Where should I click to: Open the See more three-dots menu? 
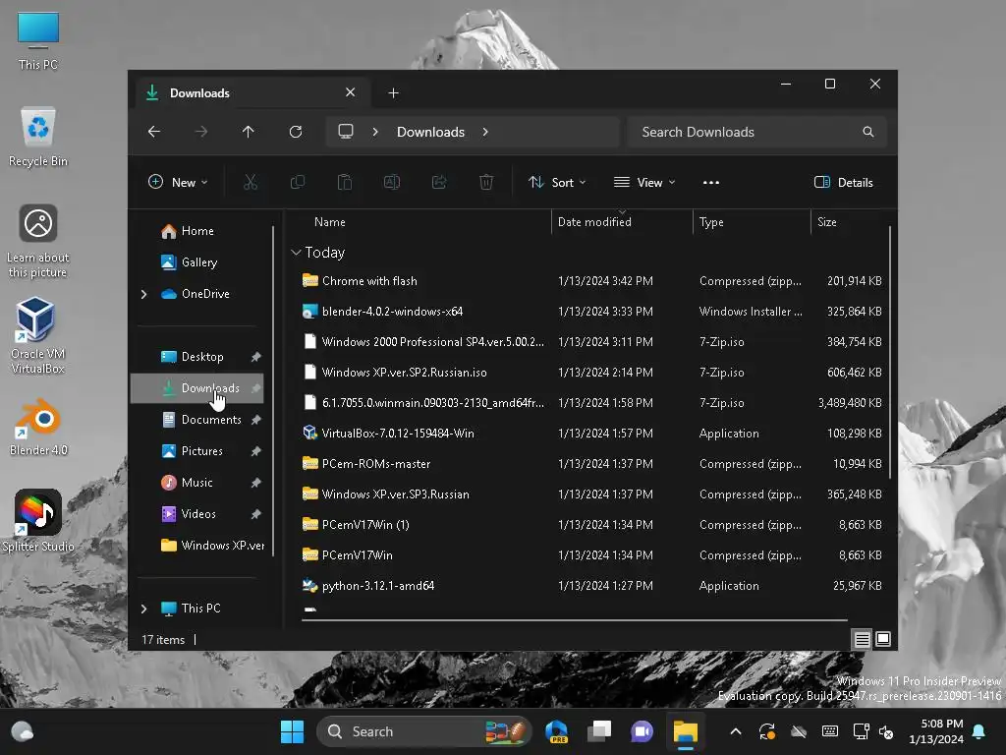711,182
